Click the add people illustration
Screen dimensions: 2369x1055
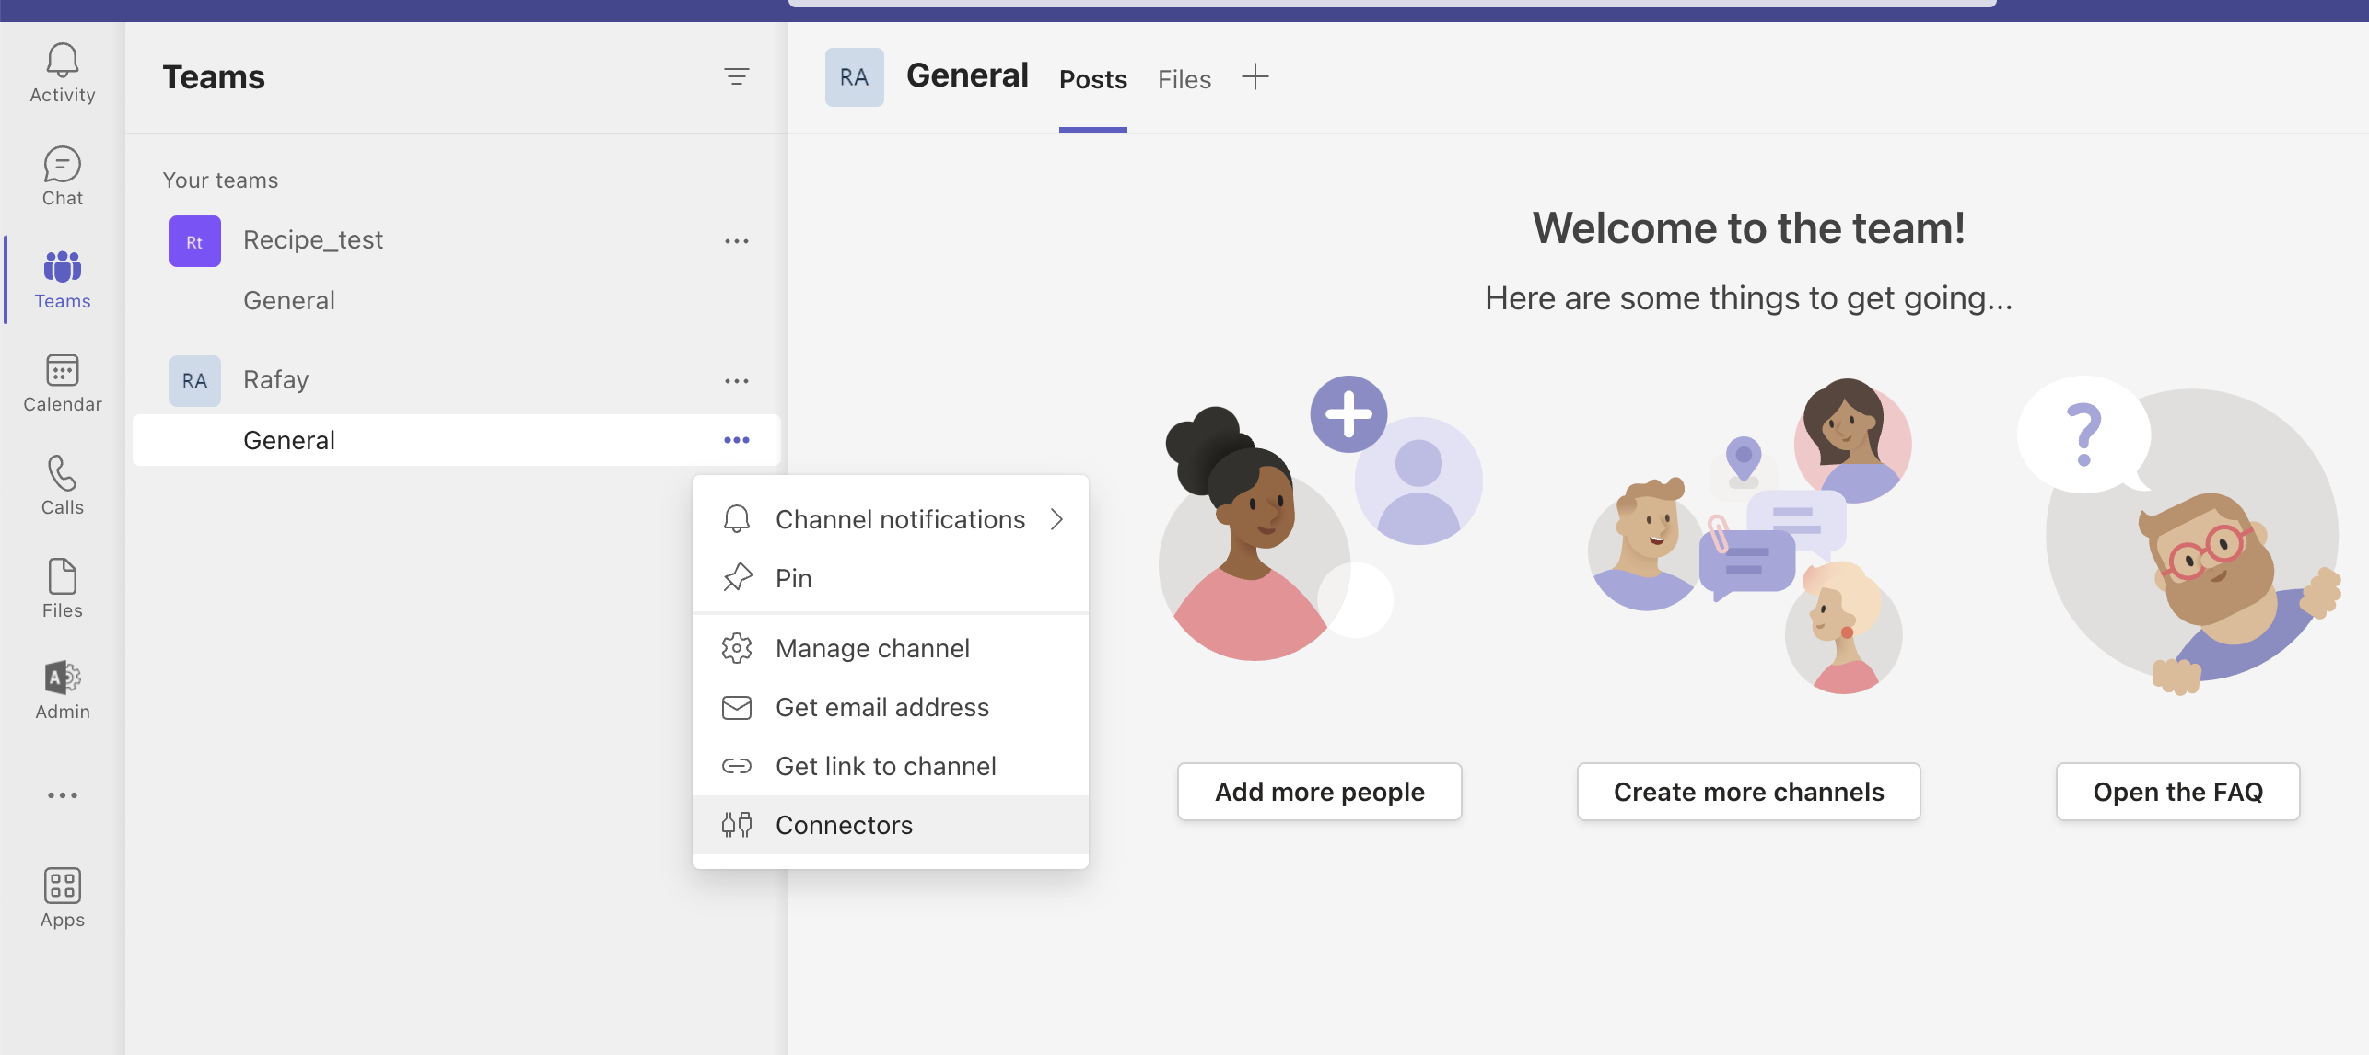1319,518
